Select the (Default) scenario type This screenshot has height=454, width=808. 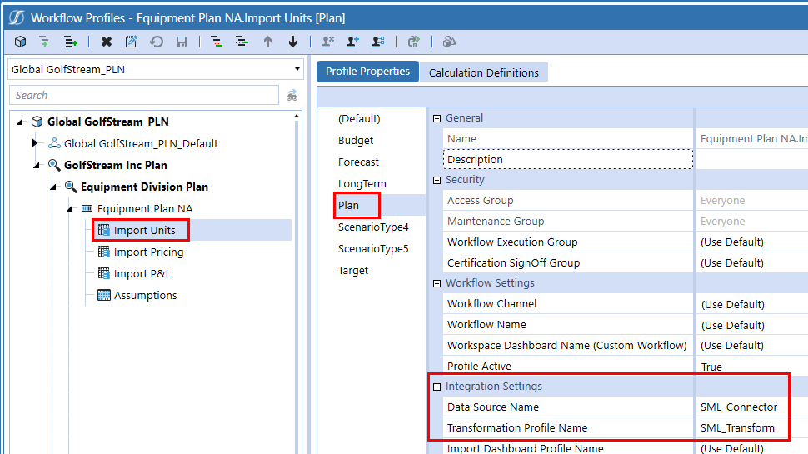coord(359,118)
